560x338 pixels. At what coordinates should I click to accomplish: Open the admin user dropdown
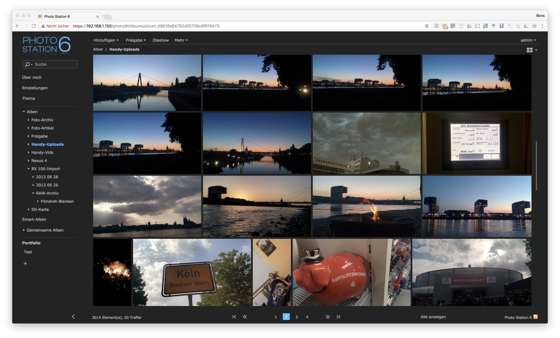point(528,40)
